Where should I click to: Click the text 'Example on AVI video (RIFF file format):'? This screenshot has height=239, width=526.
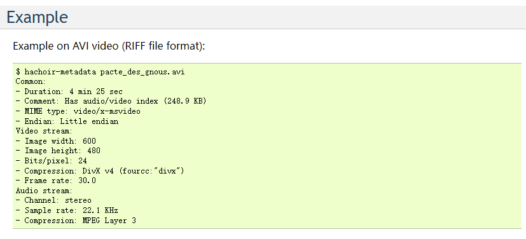pos(109,46)
